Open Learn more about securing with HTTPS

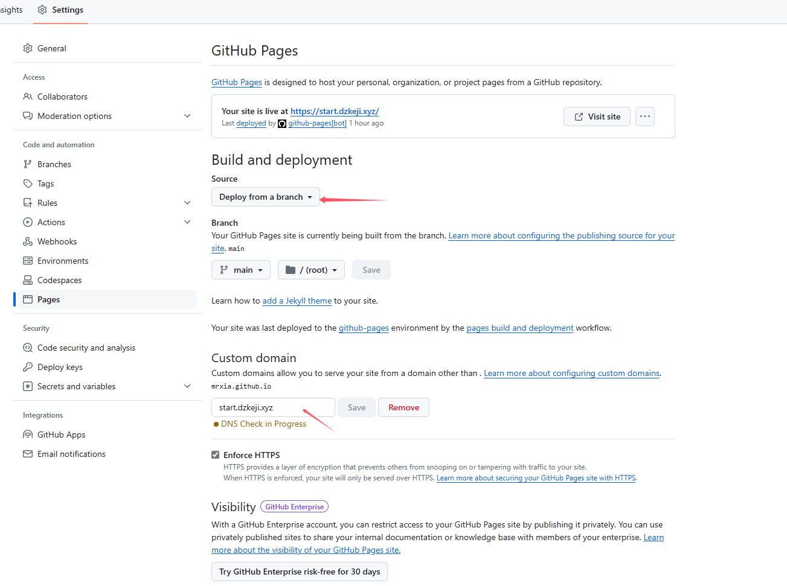tap(536, 478)
